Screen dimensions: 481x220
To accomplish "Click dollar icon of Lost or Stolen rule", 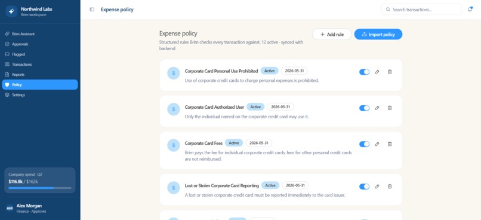I will [173, 188].
